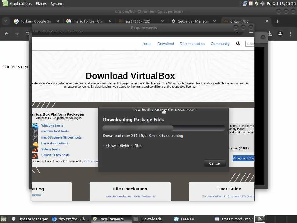Reload the Chromium page
297x223 pixels.
[x=27, y=34]
